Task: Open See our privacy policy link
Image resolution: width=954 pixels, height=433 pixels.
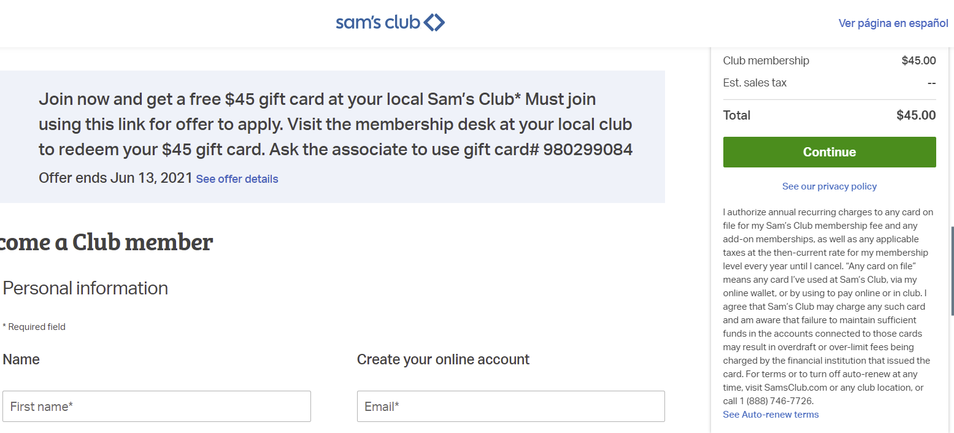Action: 829,186
